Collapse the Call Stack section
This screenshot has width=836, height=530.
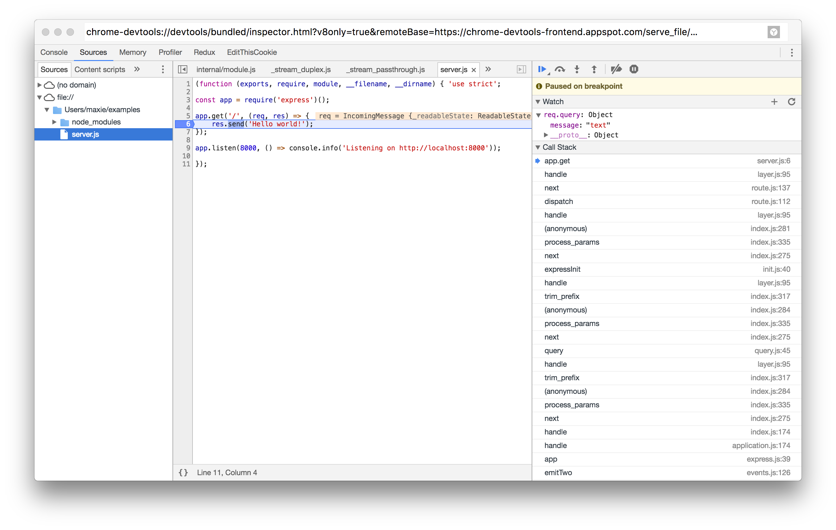click(538, 147)
